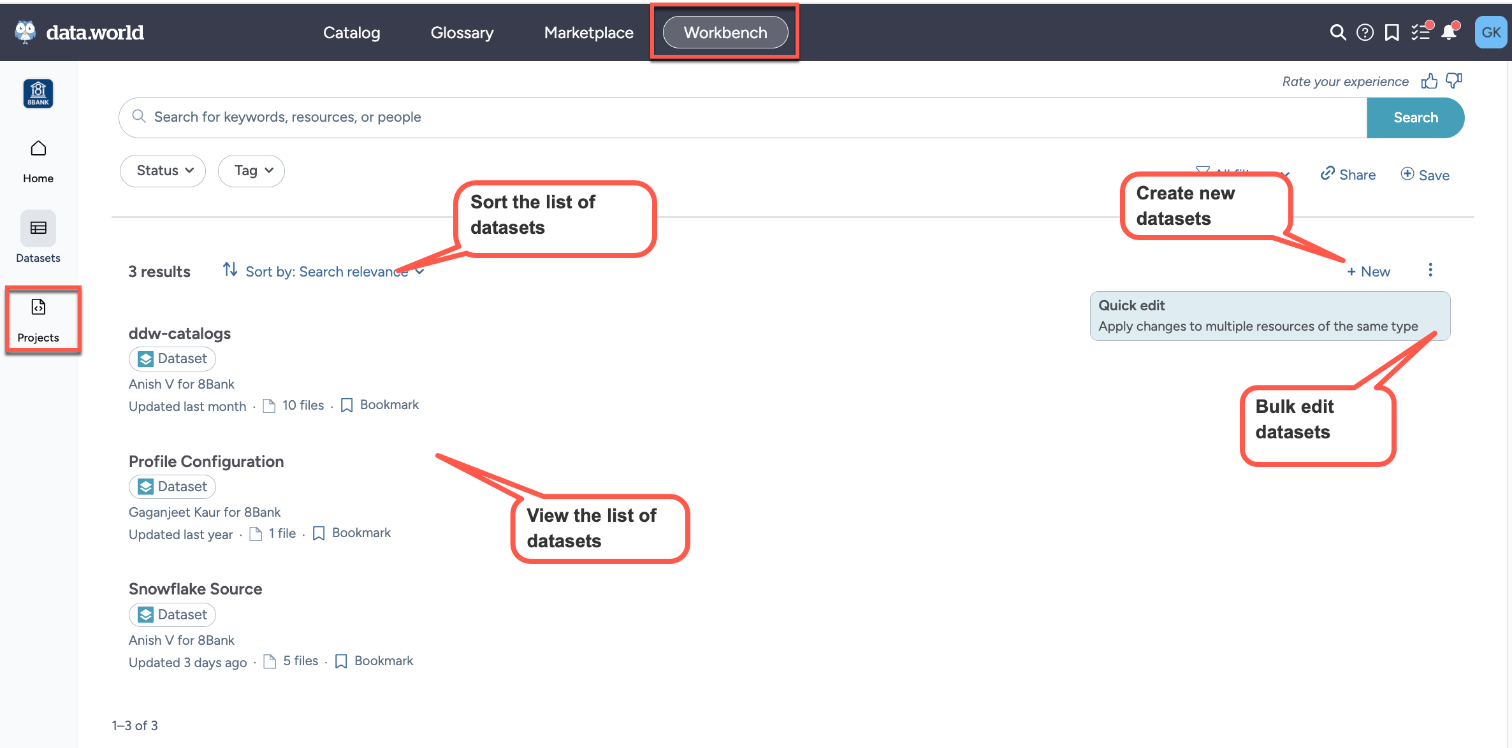Screen dimensions: 1512x748
Task: Open the help question mark icon
Action: (x=1365, y=32)
